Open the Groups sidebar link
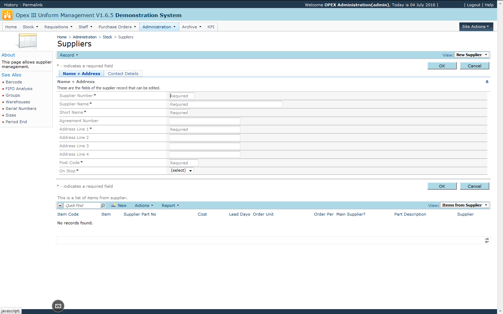 [x=13, y=95]
